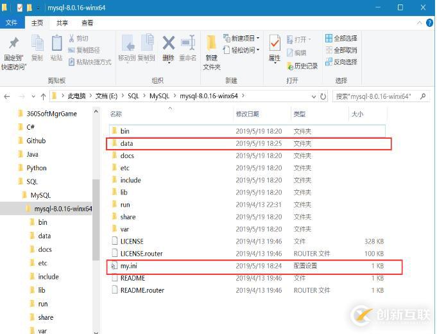Click the Forward navigation arrow
This screenshot has height=334, width=437.
point(21,96)
